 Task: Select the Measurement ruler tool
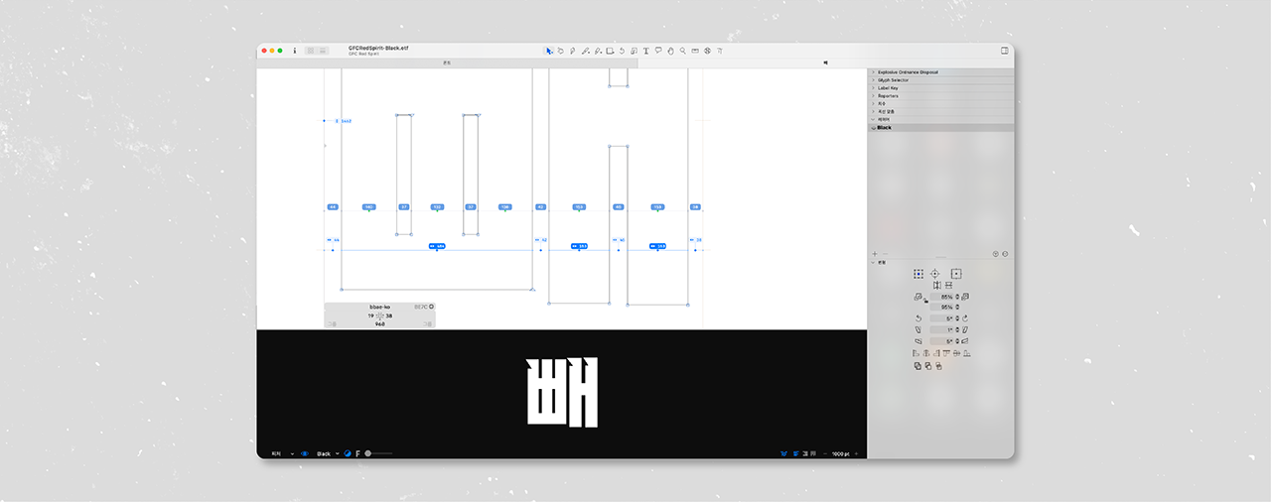tap(695, 51)
